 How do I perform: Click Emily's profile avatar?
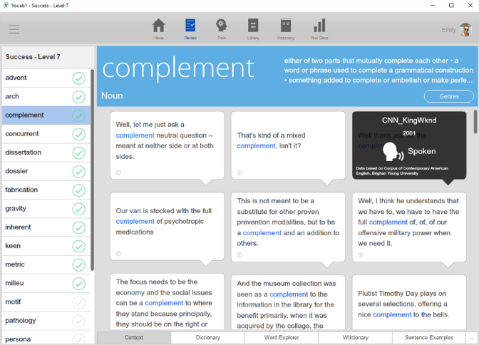click(x=465, y=30)
